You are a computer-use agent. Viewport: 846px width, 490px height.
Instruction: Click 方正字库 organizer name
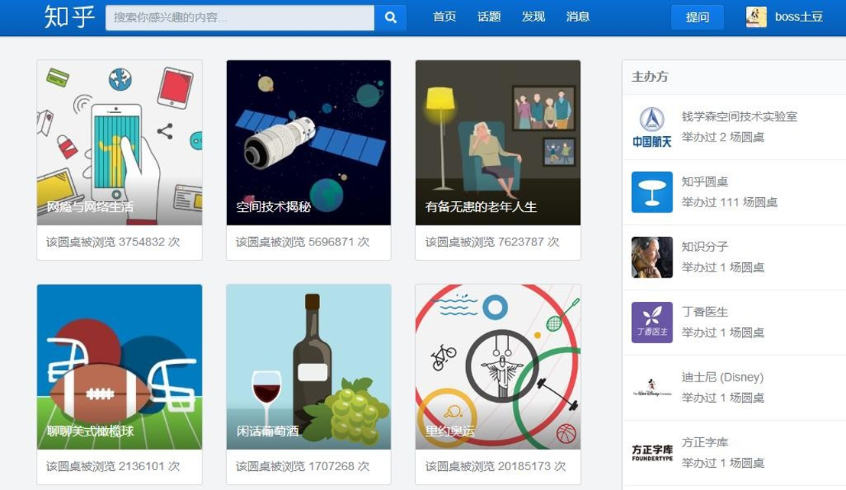tap(705, 442)
